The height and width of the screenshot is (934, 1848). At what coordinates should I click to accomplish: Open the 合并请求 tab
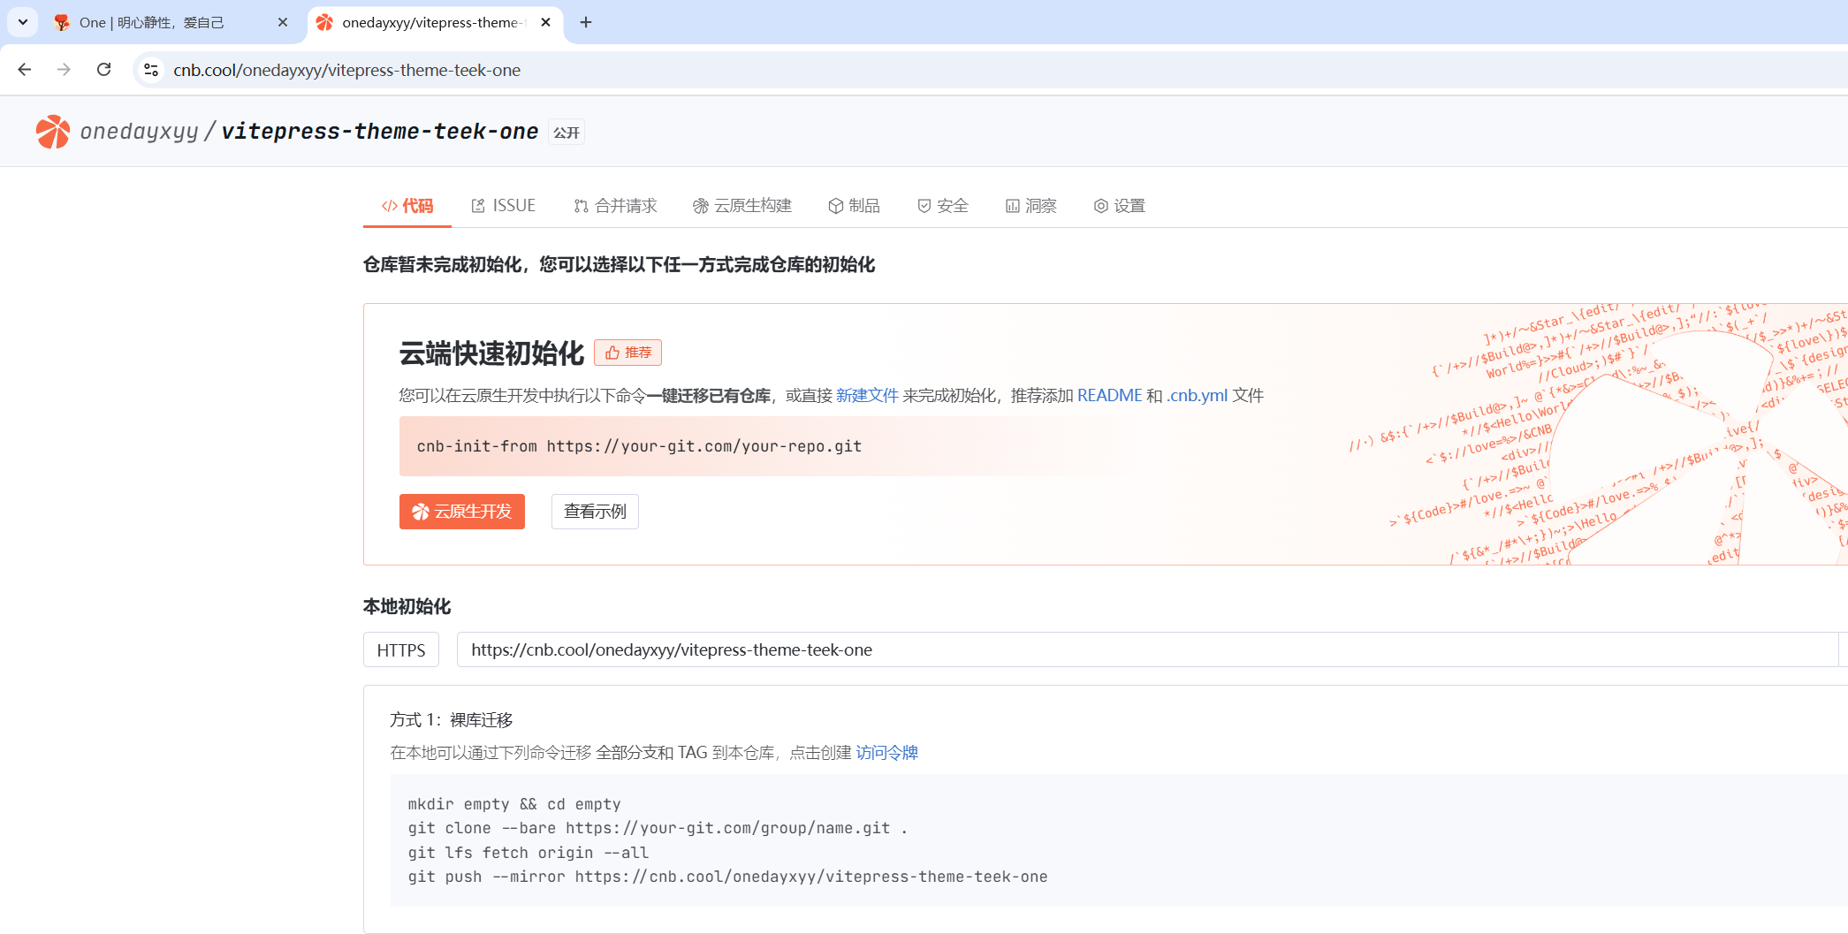pos(615,206)
